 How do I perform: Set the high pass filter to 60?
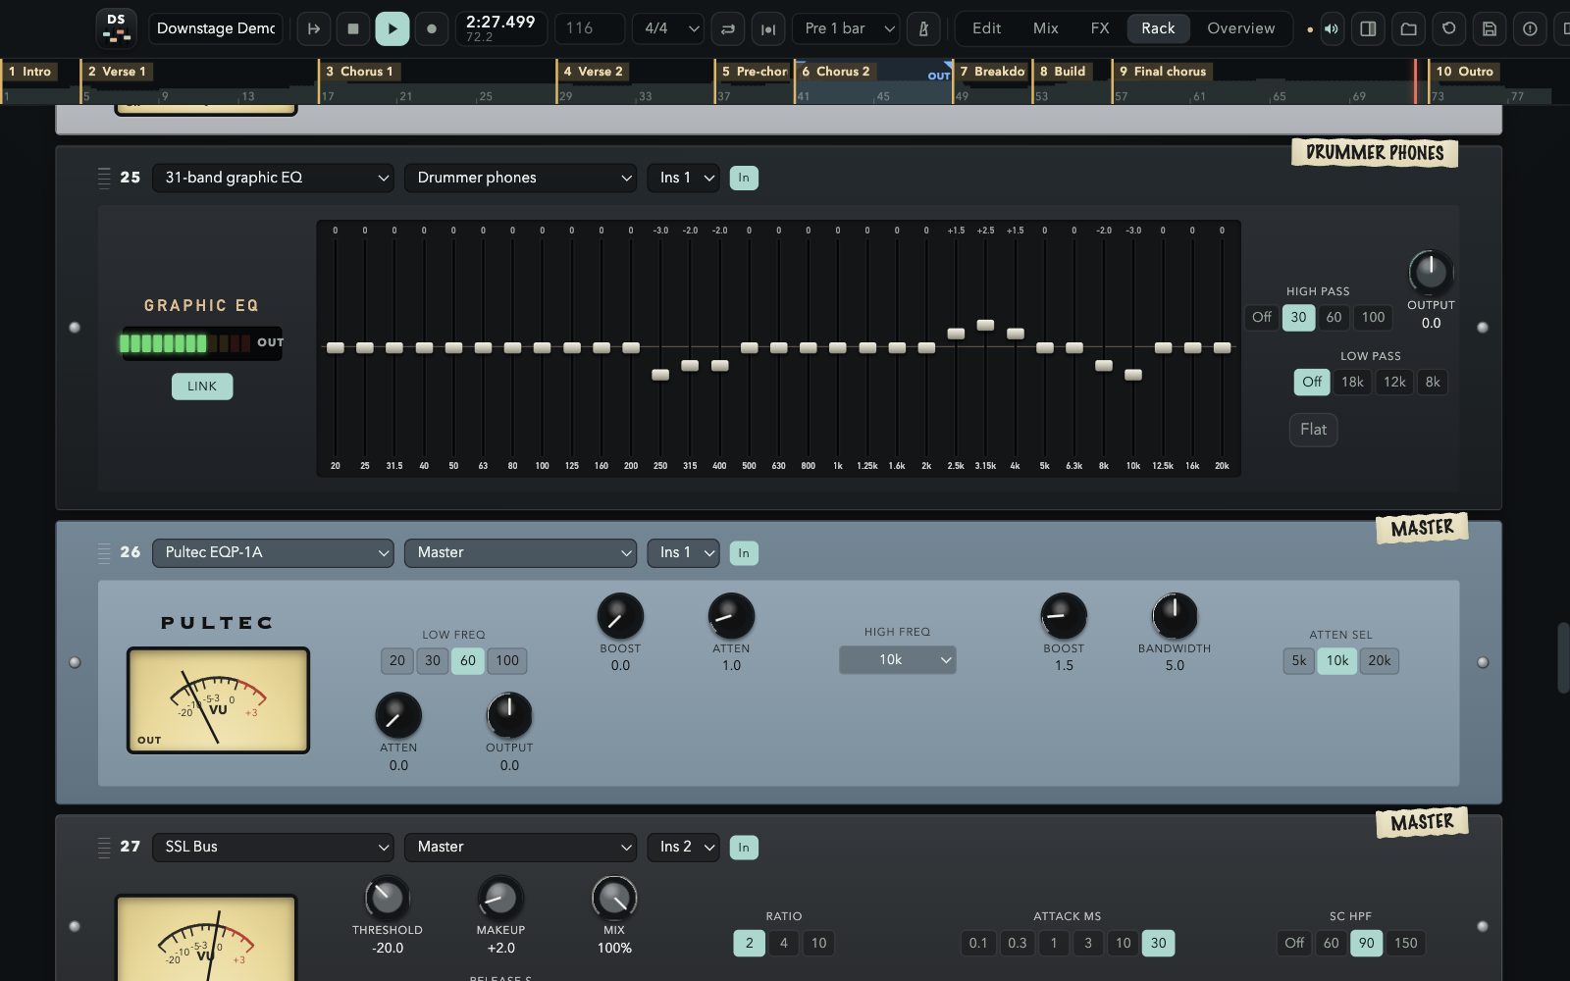click(1334, 317)
